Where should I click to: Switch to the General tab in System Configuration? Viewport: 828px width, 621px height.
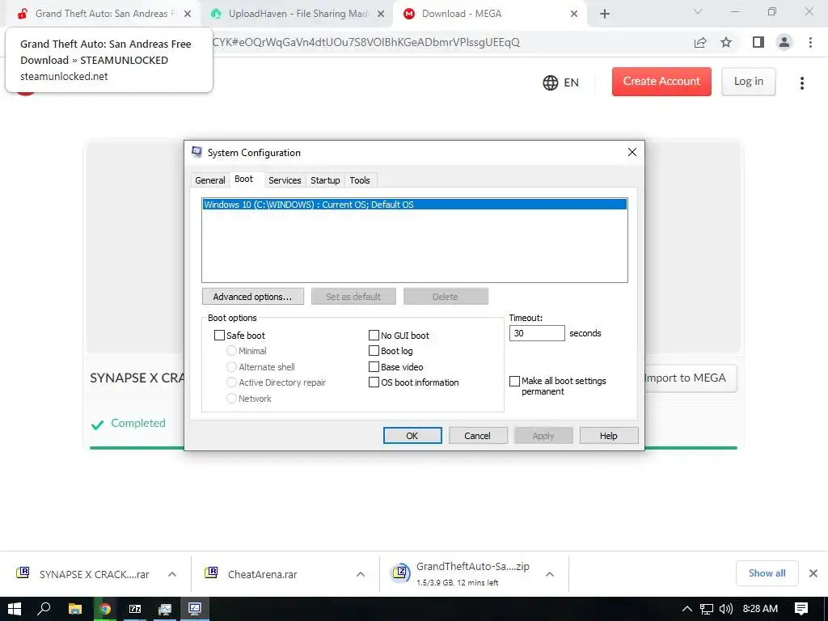pyautogui.click(x=209, y=180)
